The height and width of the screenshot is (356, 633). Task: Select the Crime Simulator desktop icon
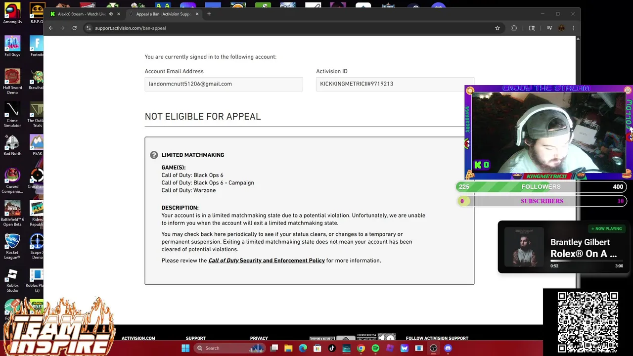[x=12, y=115]
